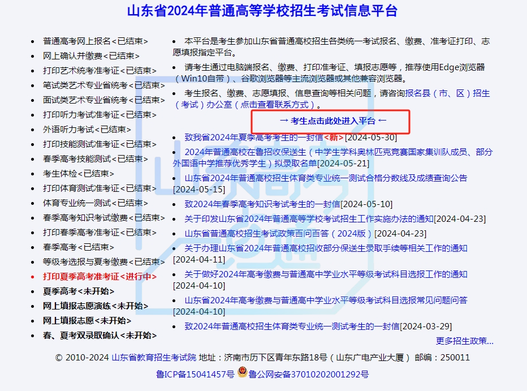Click paragraph recommending Edge浏览器
The image size is (527, 391).
pyautogui.click(x=329, y=73)
